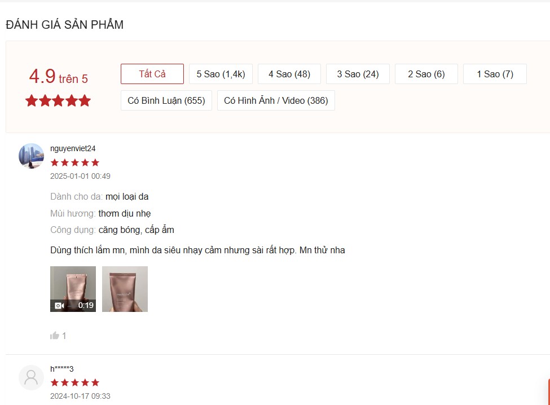The width and height of the screenshot is (550, 405).
Task: Select the Tất Cả filter
Action: click(152, 74)
